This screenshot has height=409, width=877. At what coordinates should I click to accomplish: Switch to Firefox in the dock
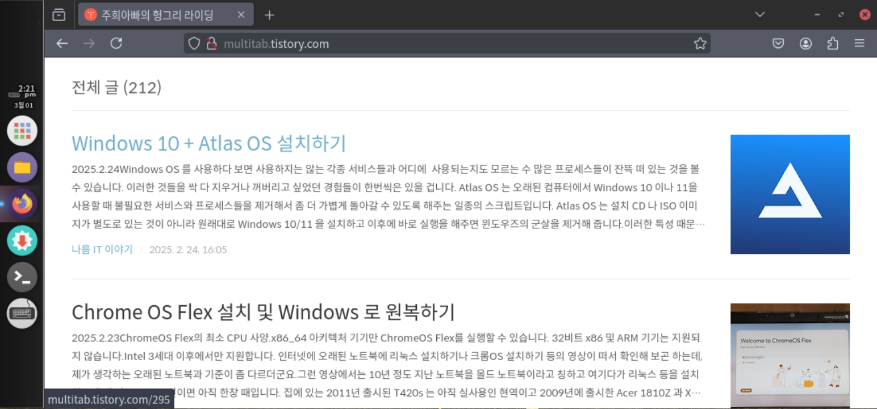coord(22,204)
